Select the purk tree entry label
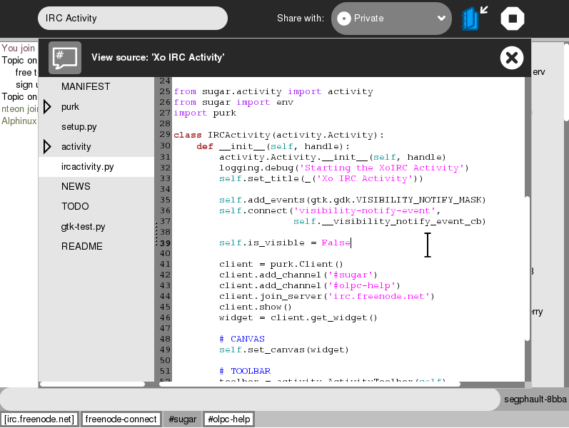Viewport: 569px width, 428px height. (x=70, y=106)
